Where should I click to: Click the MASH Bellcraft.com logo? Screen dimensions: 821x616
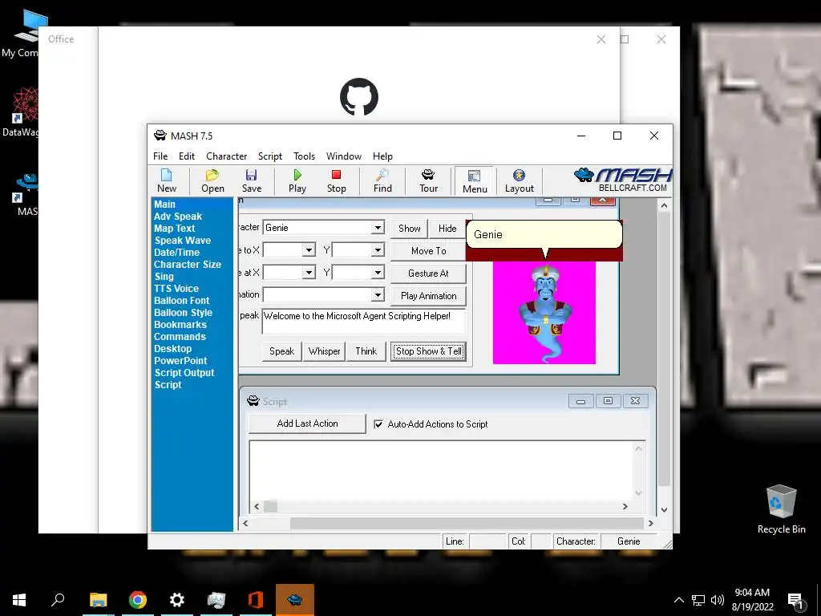point(622,180)
